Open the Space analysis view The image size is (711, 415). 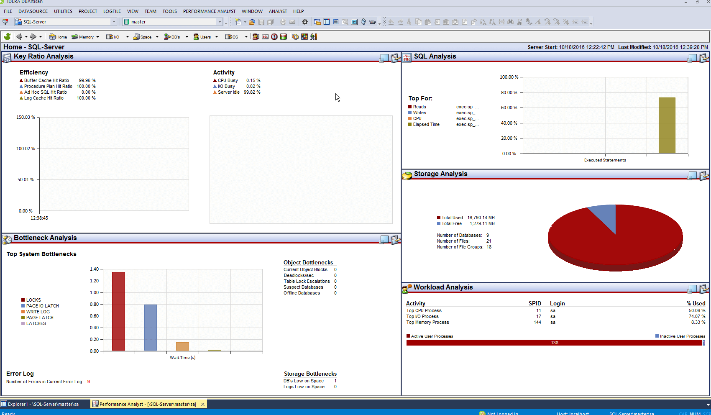point(142,37)
